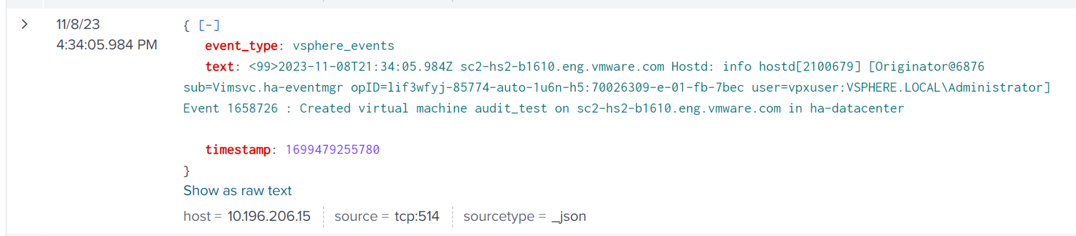
Task: Collapse the JSON with the [-] toggle
Action: 209,25
